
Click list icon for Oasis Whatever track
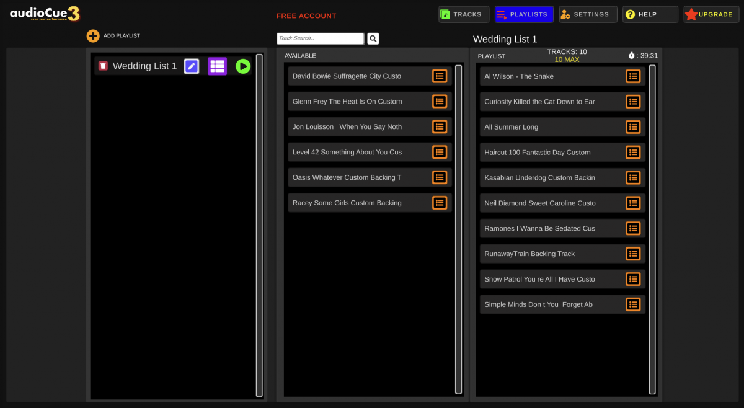tap(440, 177)
